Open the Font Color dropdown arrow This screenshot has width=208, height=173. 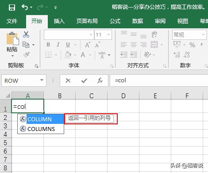90,55
